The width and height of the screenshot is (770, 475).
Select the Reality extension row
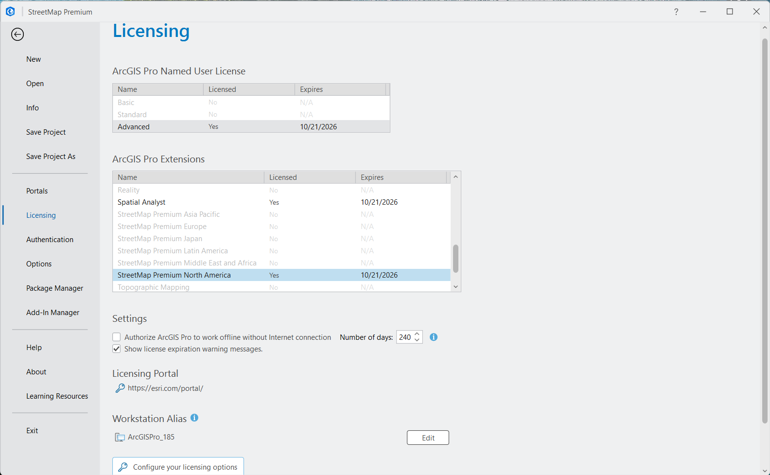(281, 190)
